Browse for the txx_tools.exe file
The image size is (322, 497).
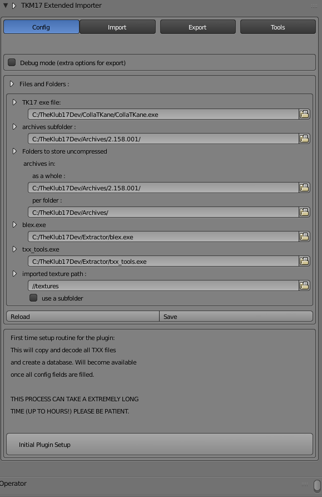click(304, 261)
